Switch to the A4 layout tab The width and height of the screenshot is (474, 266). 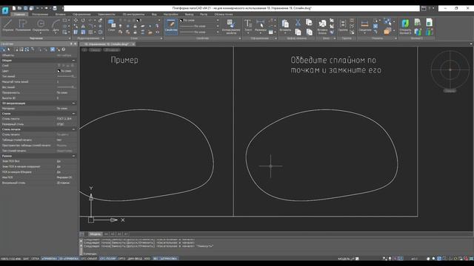point(106,234)
